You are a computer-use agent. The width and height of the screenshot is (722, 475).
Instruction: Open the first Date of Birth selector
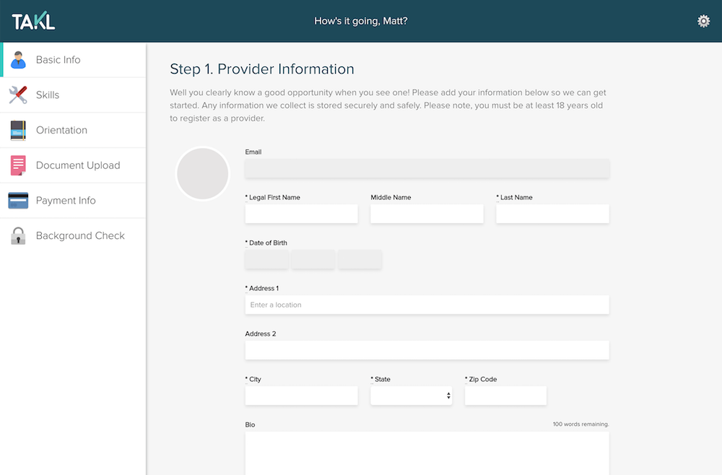click(266, 259)
